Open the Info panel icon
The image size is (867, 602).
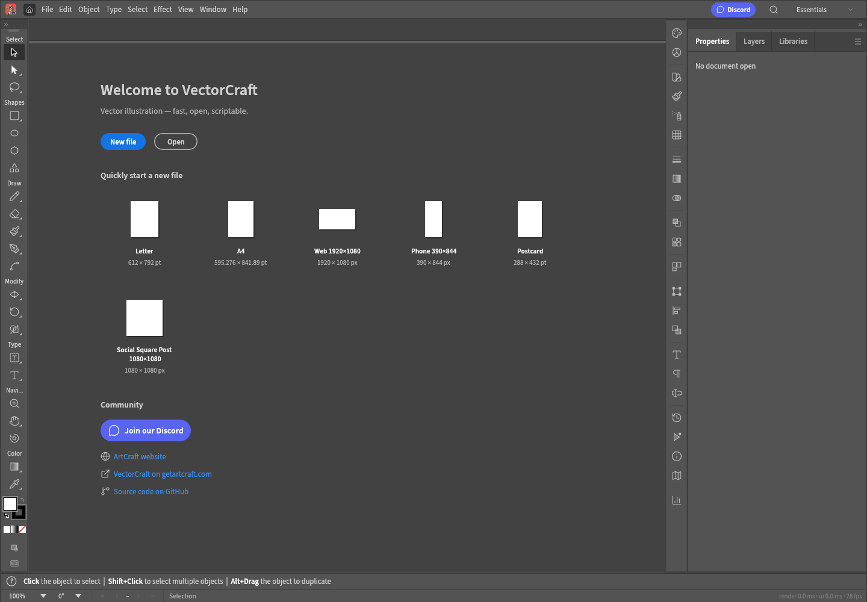pyautogui.click(x=677, y=456)
